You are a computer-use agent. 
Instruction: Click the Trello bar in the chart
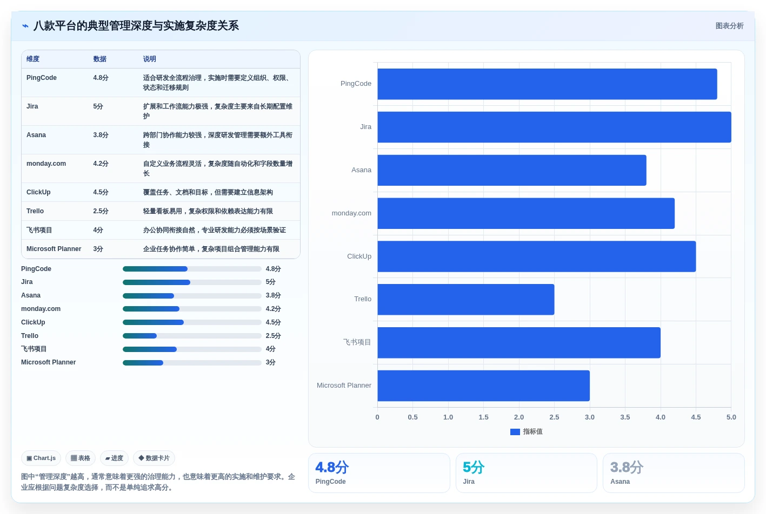point(466,300)
